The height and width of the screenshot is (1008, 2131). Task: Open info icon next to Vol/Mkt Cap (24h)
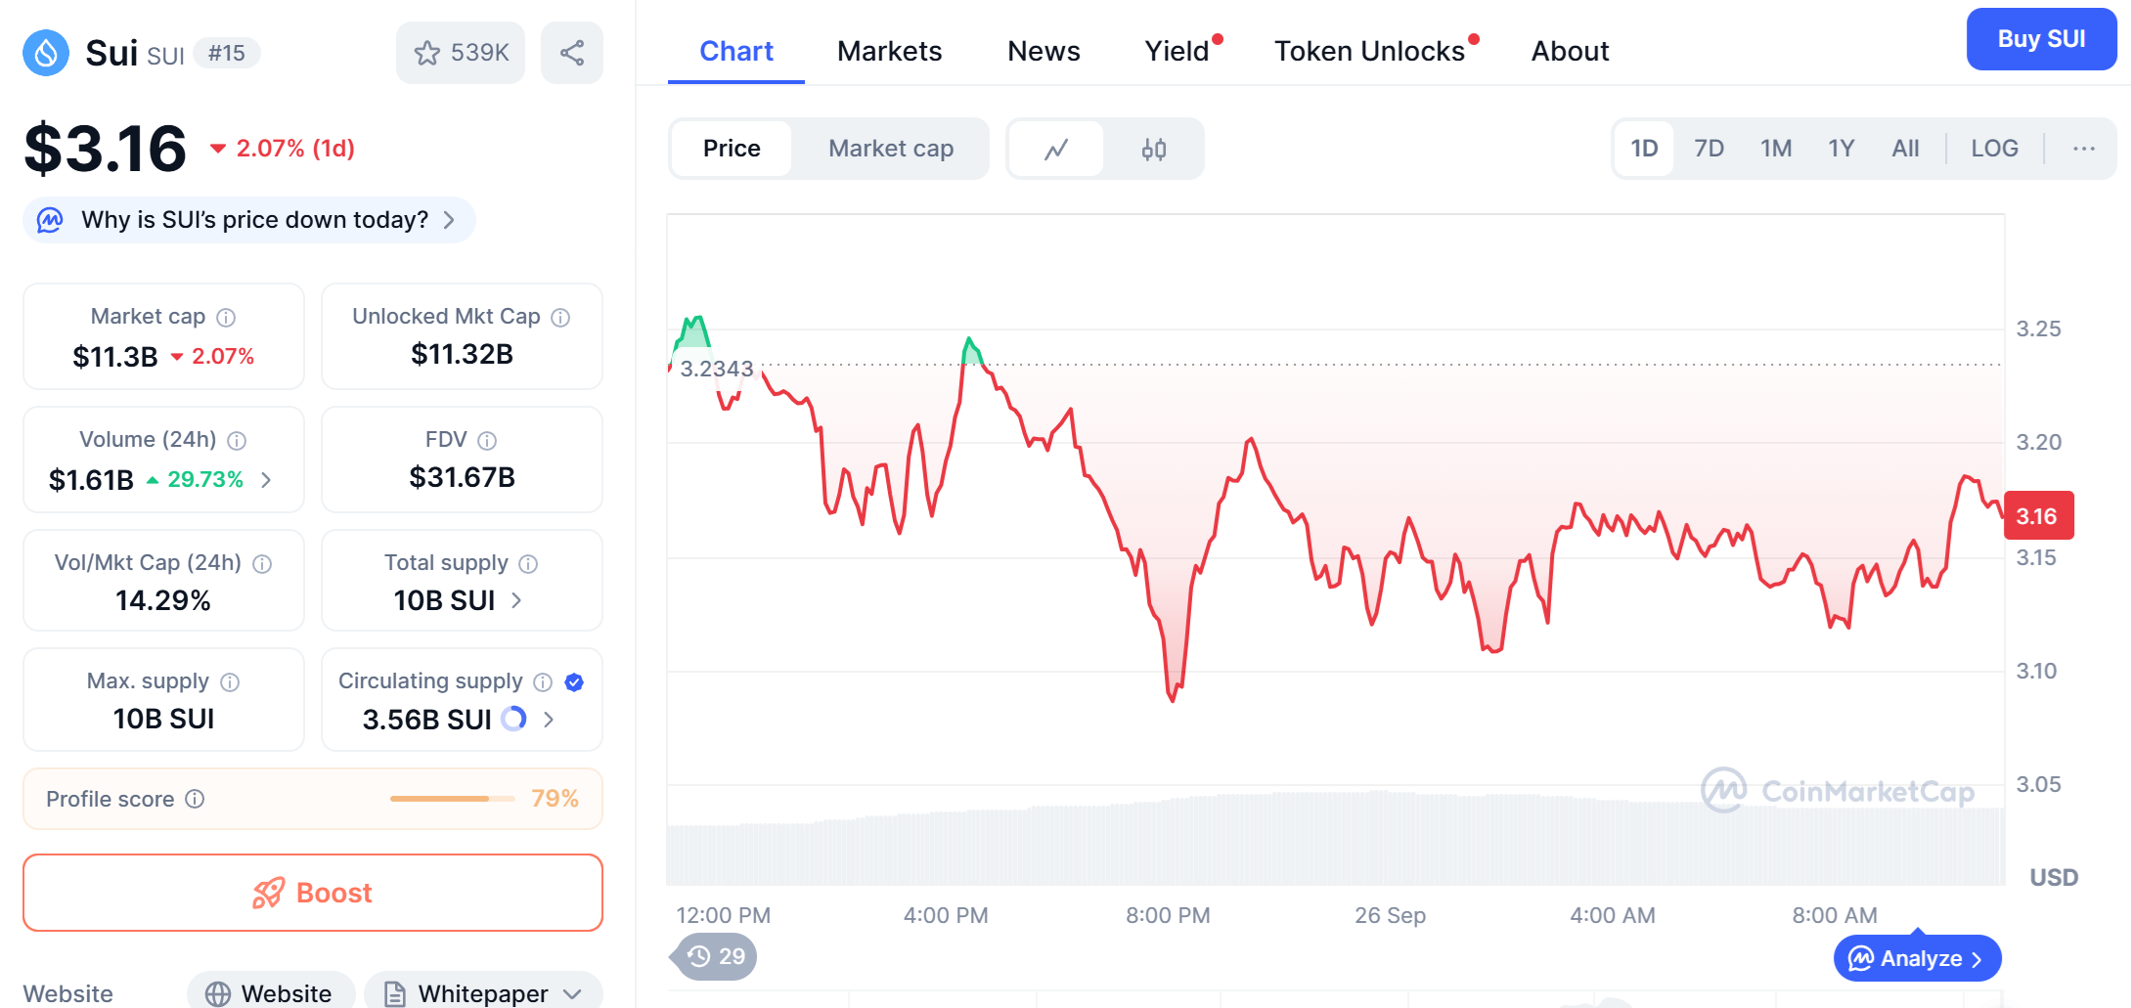pos(262,564)
